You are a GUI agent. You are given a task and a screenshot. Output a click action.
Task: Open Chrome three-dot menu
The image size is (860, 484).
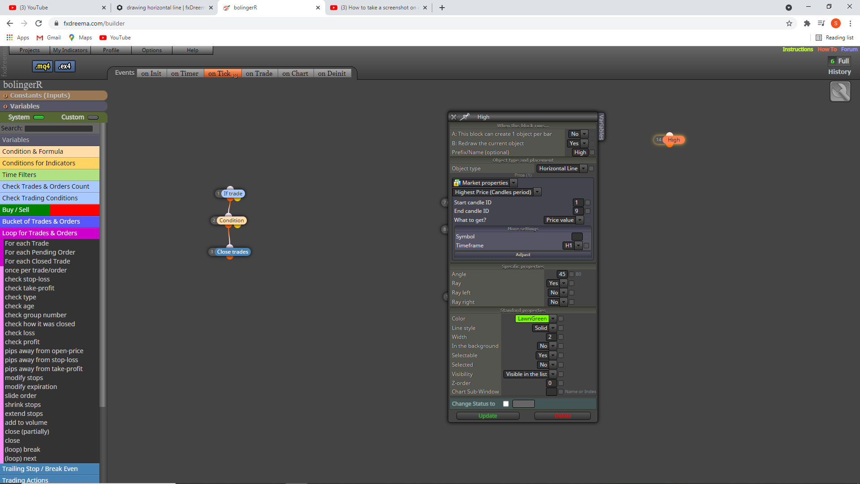pyautogui.click(x=850, y=23)
